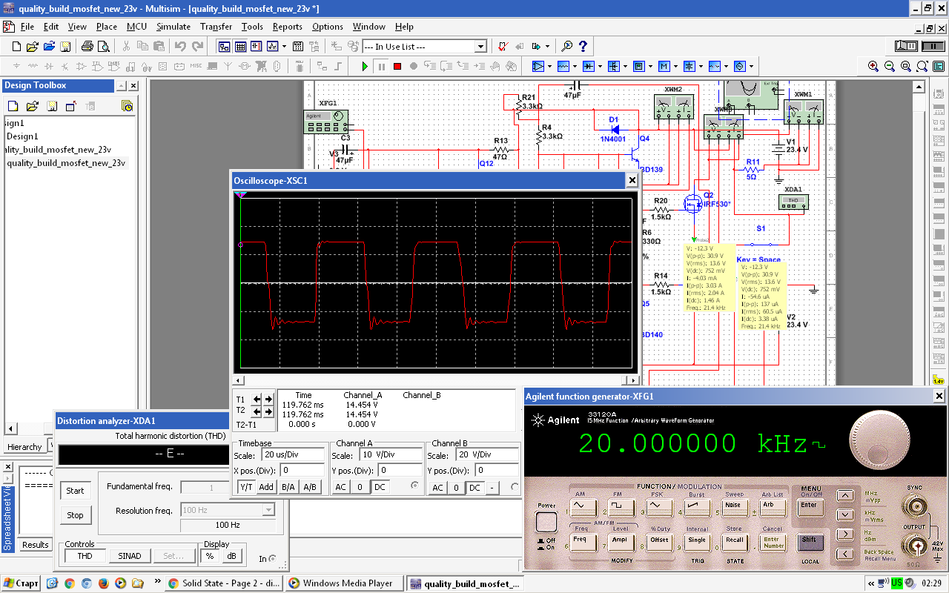Save the design using the floppy disk icon
Image resolution: width=949 pixels, height=593 pixels.
65,46
